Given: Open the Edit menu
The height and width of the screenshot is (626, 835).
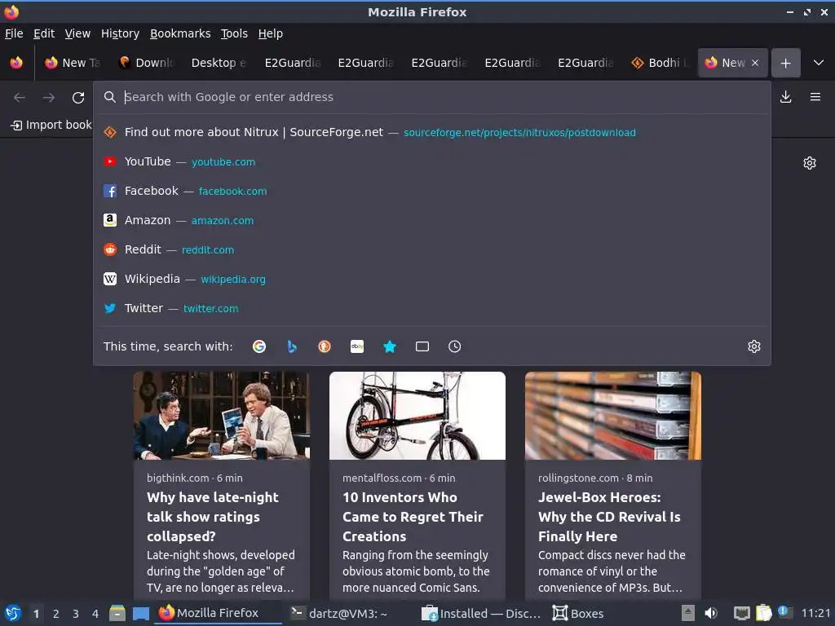Looking at the screenshot, I should click(44, 33).
